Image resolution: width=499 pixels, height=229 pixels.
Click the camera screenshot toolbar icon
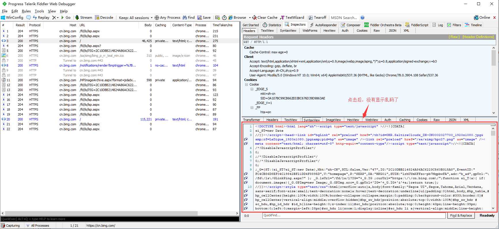point(218,18)
